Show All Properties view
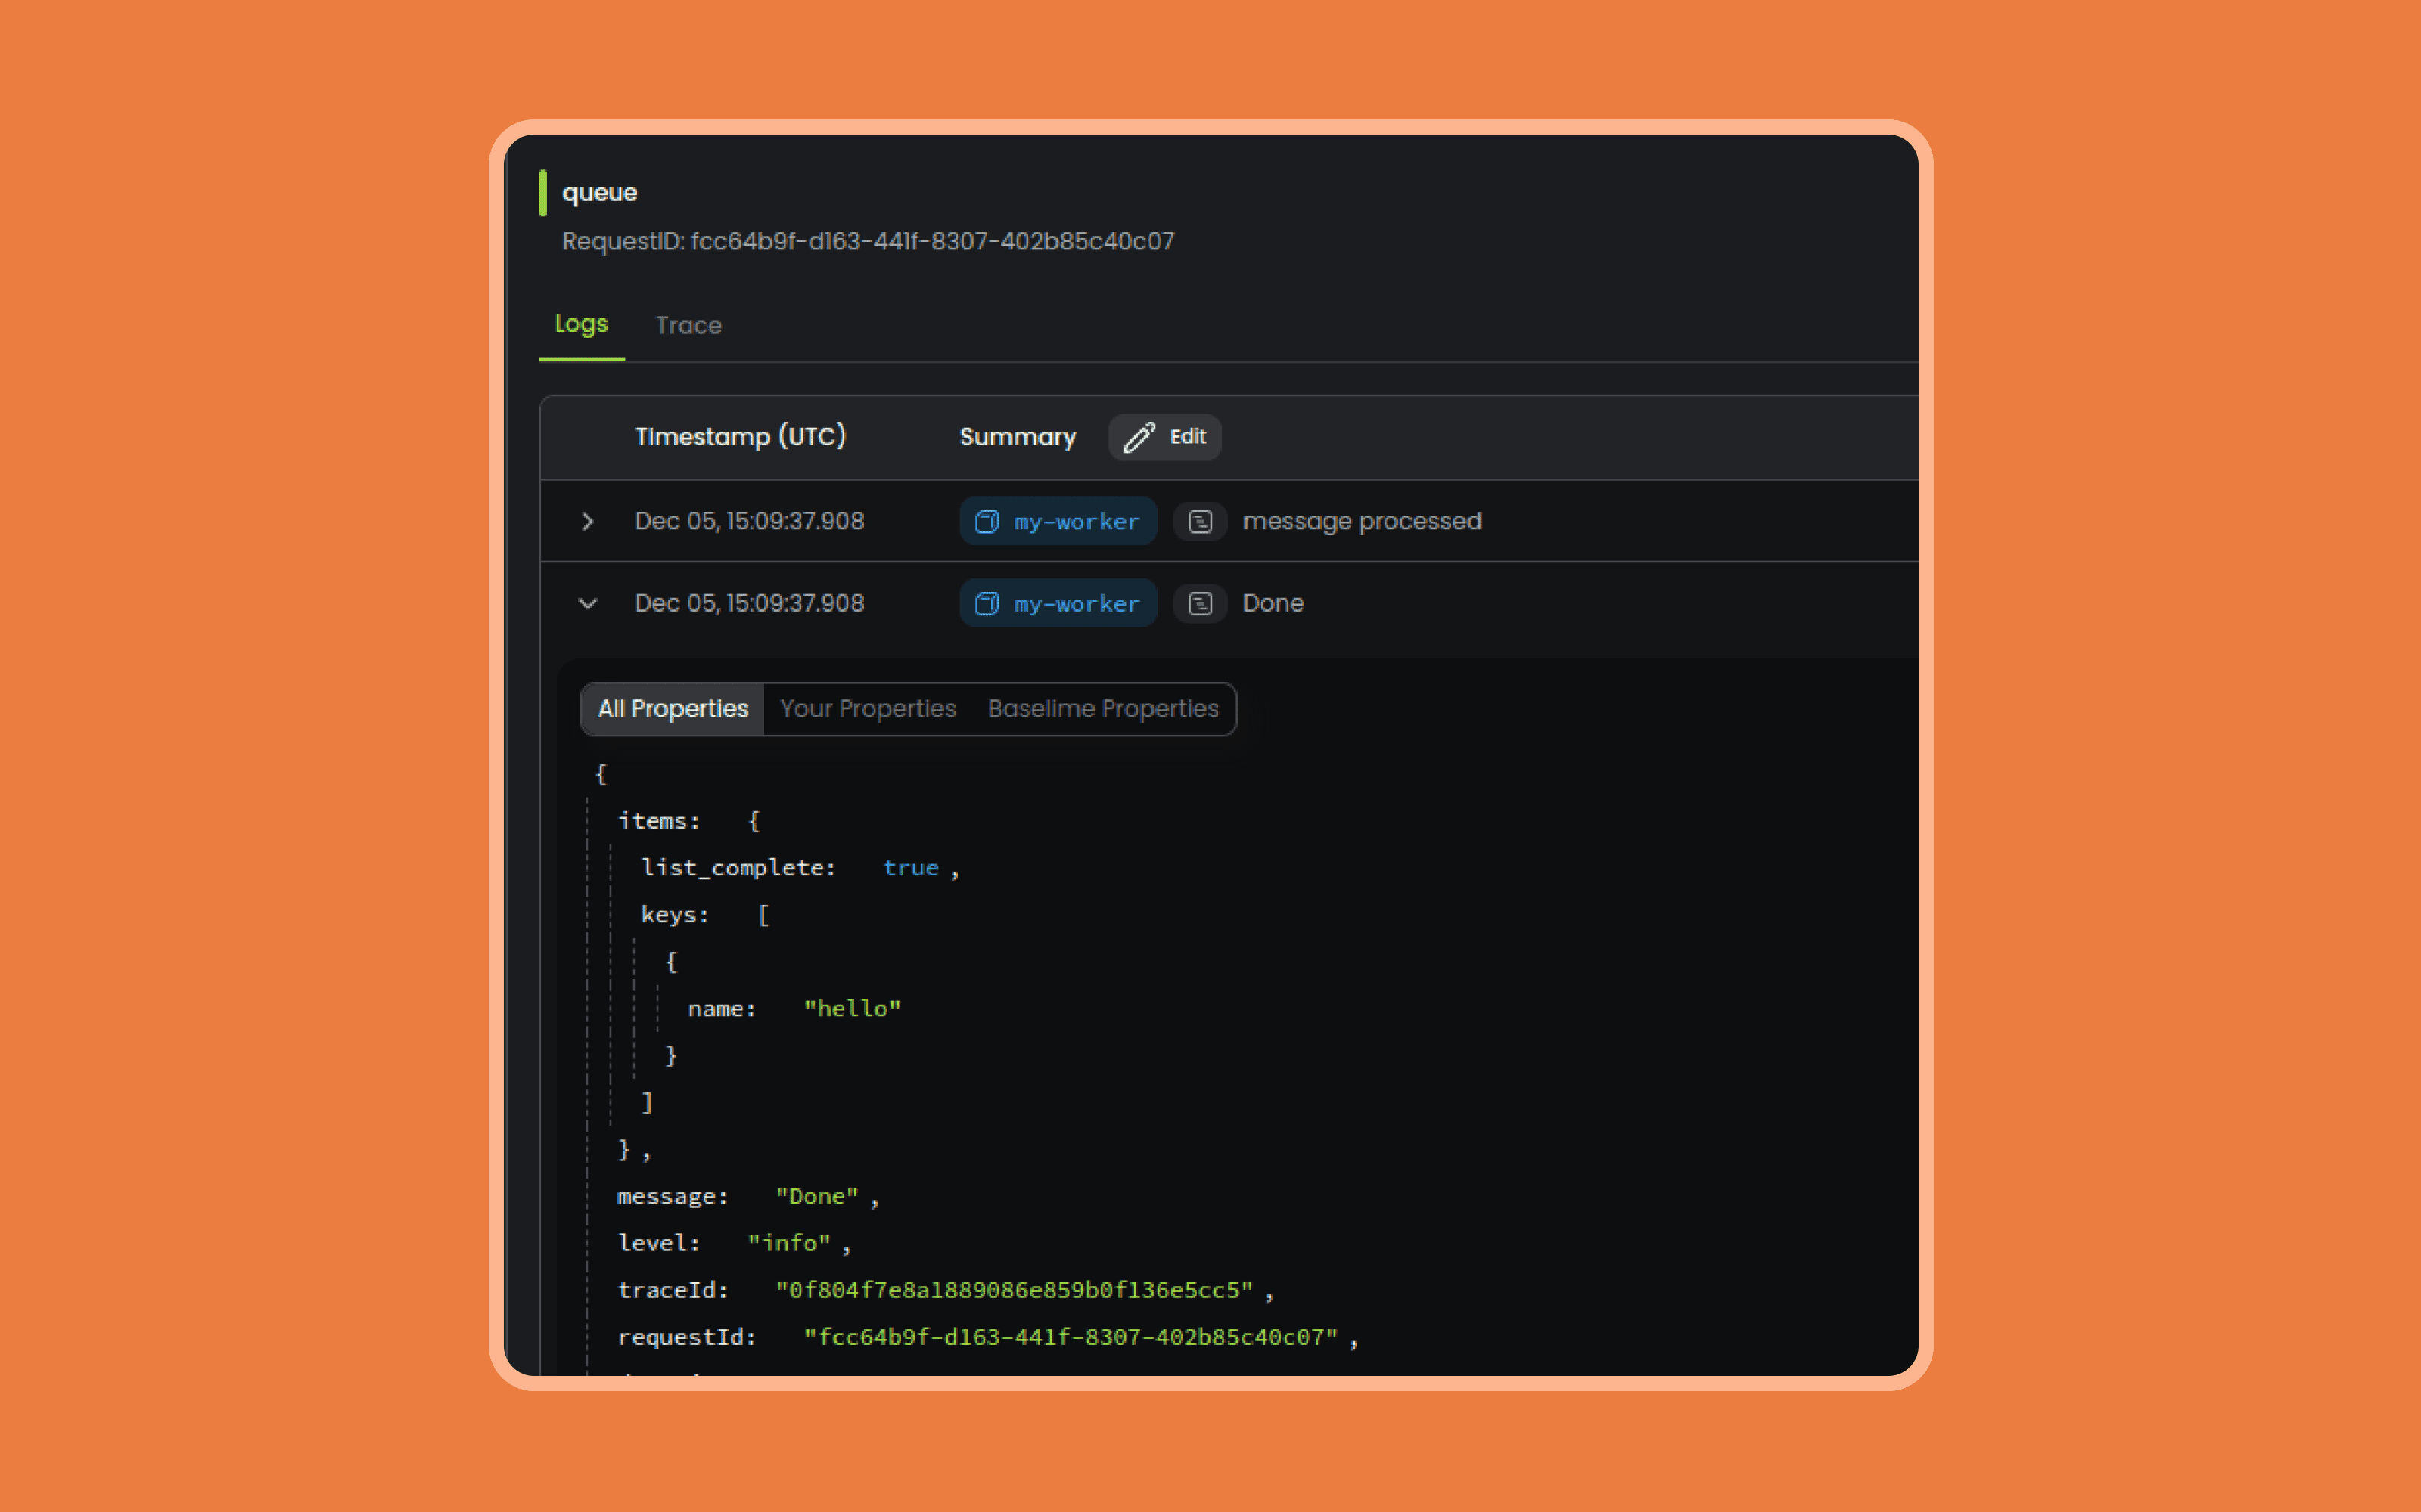Screen dimensions: 2421x1512 click(x=673, y=709)
